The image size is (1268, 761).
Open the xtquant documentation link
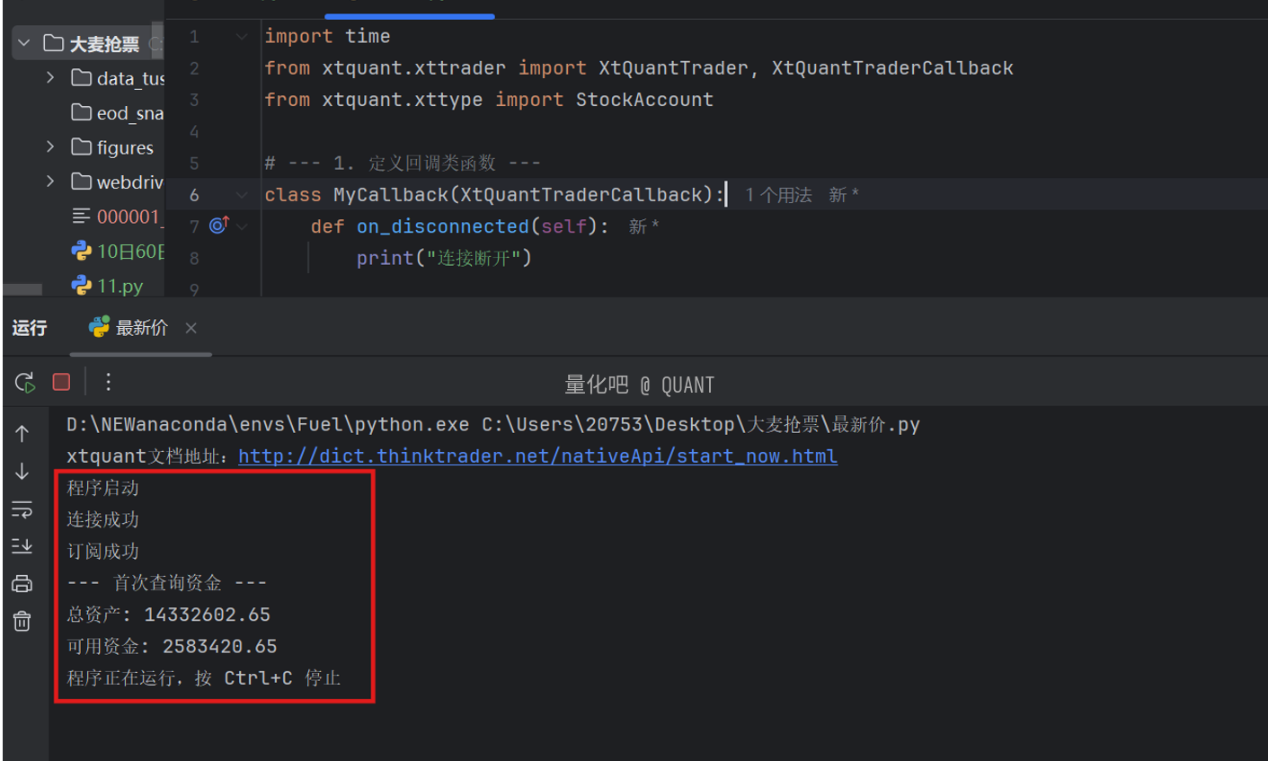[x=537, y=456]
